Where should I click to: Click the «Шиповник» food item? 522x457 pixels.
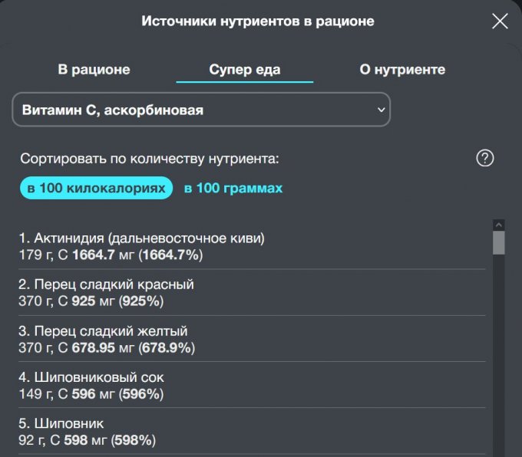[61, 423]
